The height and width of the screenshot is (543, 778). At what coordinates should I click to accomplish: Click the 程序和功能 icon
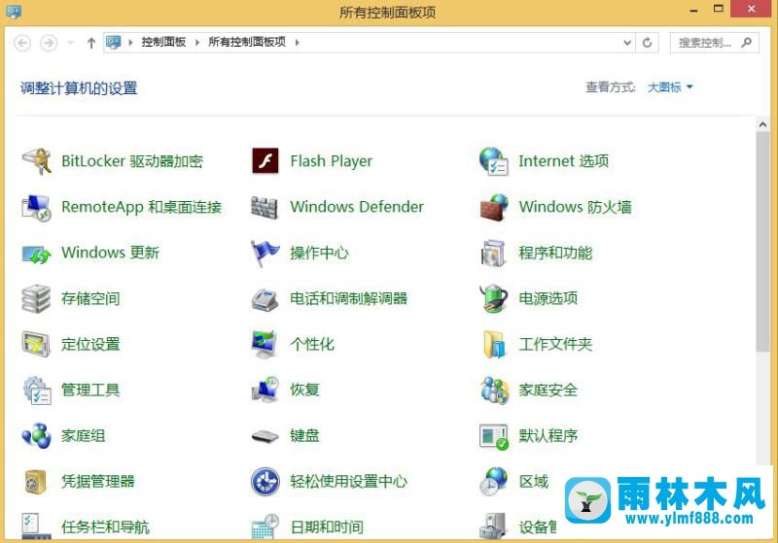493,254
